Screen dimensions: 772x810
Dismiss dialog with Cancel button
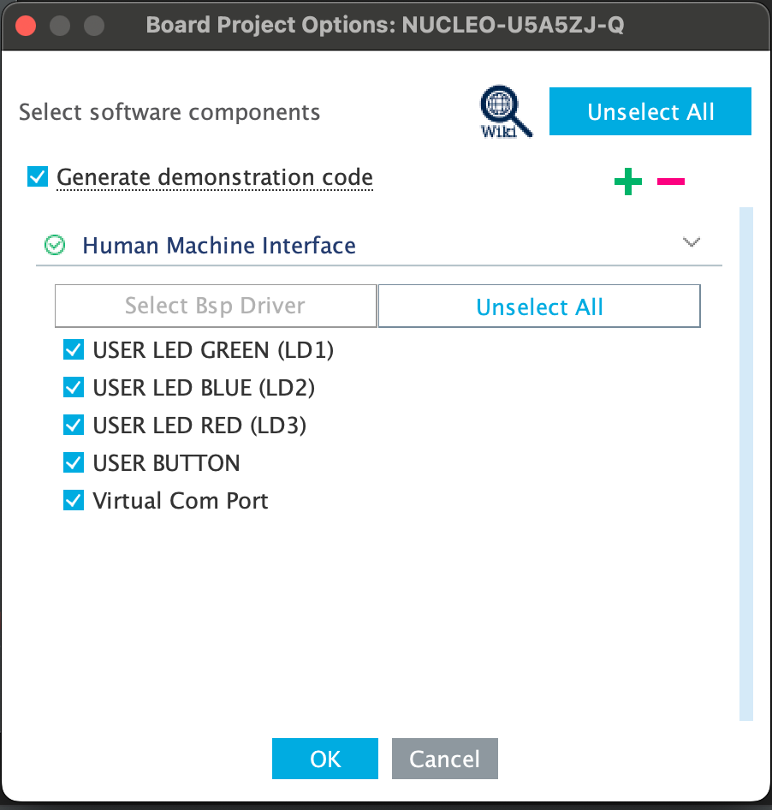click(445, 759)
